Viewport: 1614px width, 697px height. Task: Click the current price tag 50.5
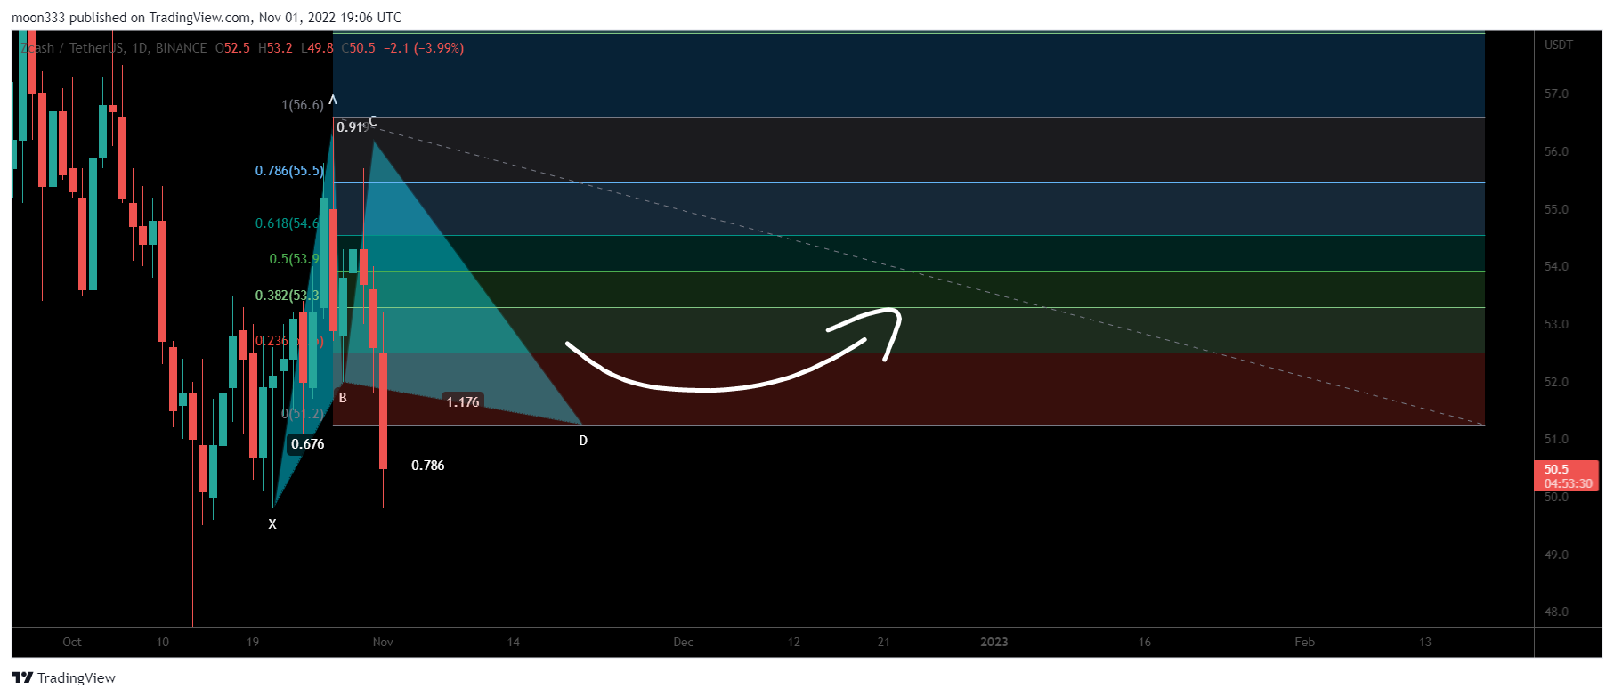pos(1566,475)
